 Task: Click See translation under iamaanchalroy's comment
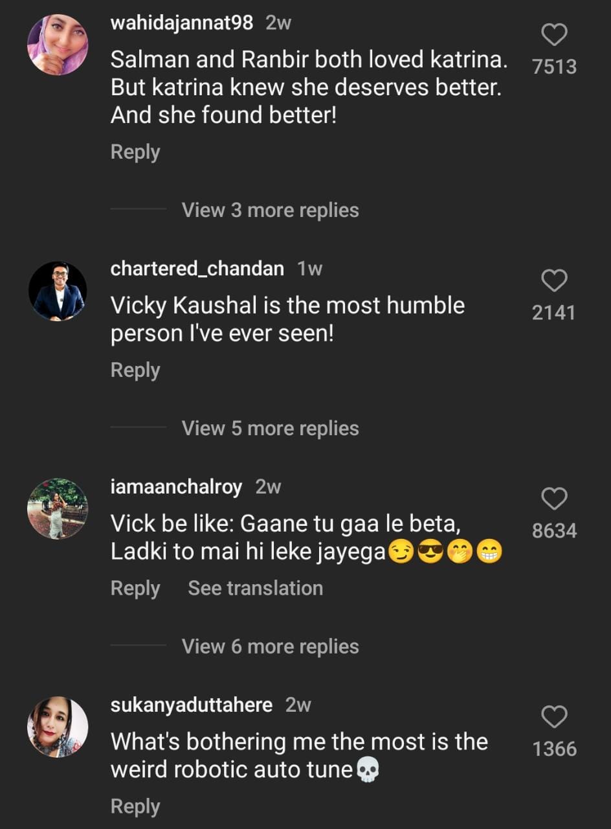(x=255, y=588)
